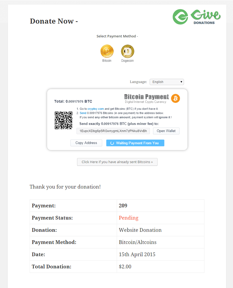233x288 pixels.
Task: Click the Bitcoin address text field
Action: pyautogui.click(x=113, y=131)
